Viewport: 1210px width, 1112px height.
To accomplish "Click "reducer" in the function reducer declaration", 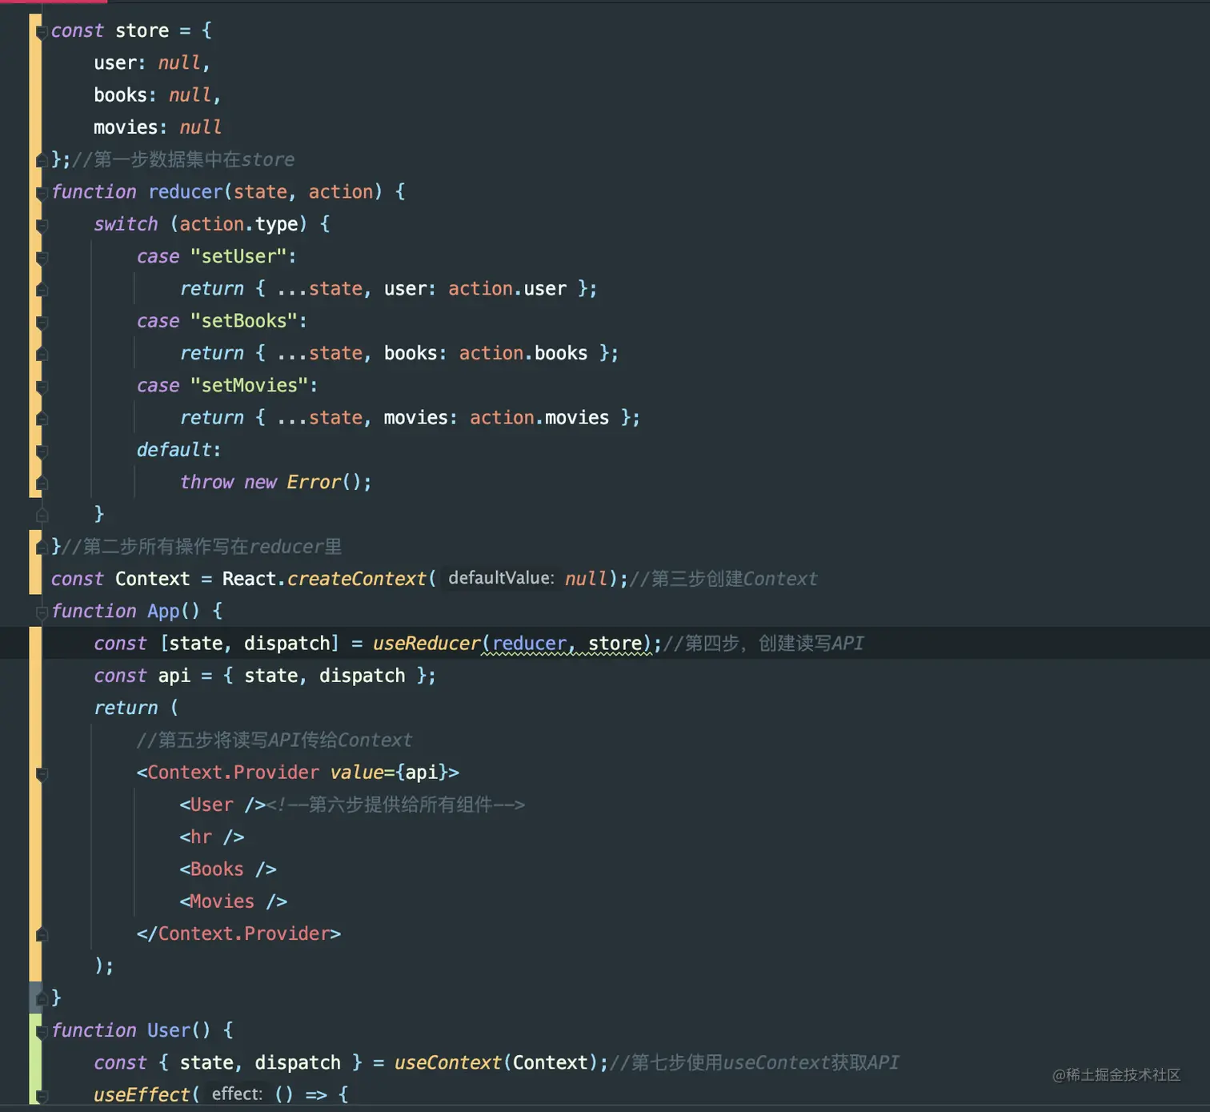I will 186,192.
